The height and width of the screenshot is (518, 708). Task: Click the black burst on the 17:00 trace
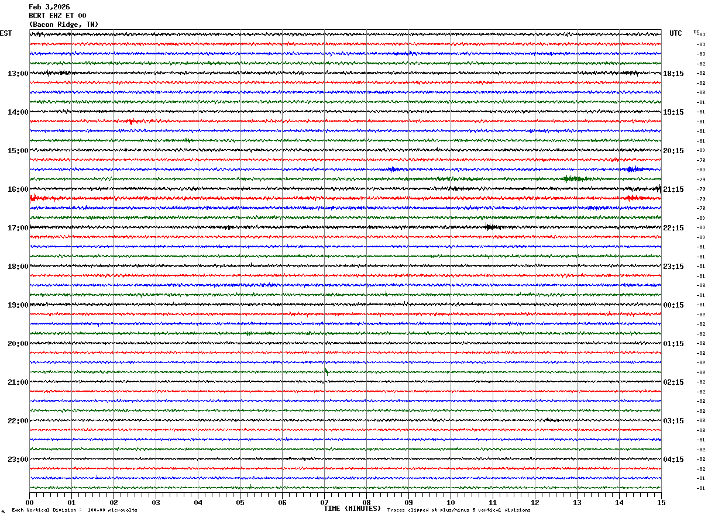pos(490,227)
